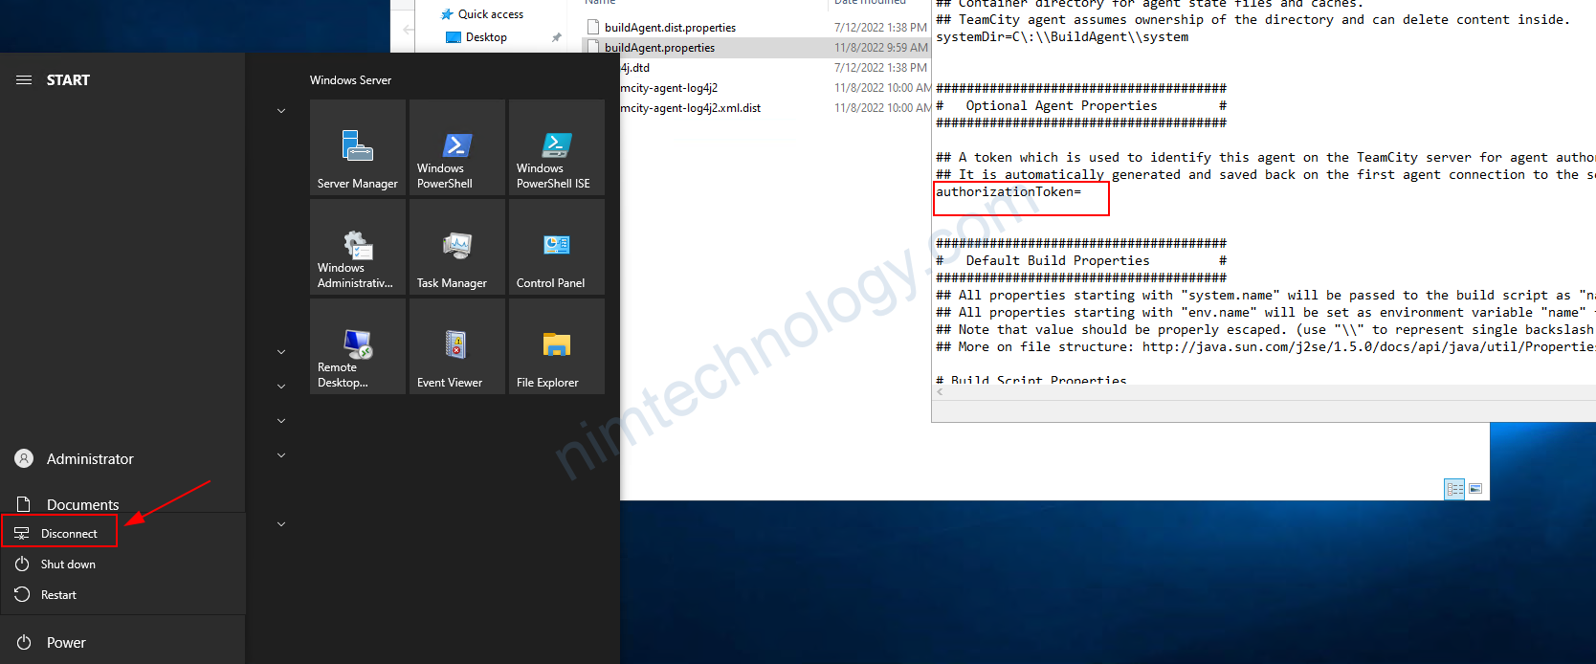Click the Windows Server group heading
The image size is (1596, 664).
(350, 80)
